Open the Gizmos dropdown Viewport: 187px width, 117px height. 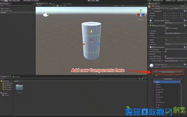116,6
